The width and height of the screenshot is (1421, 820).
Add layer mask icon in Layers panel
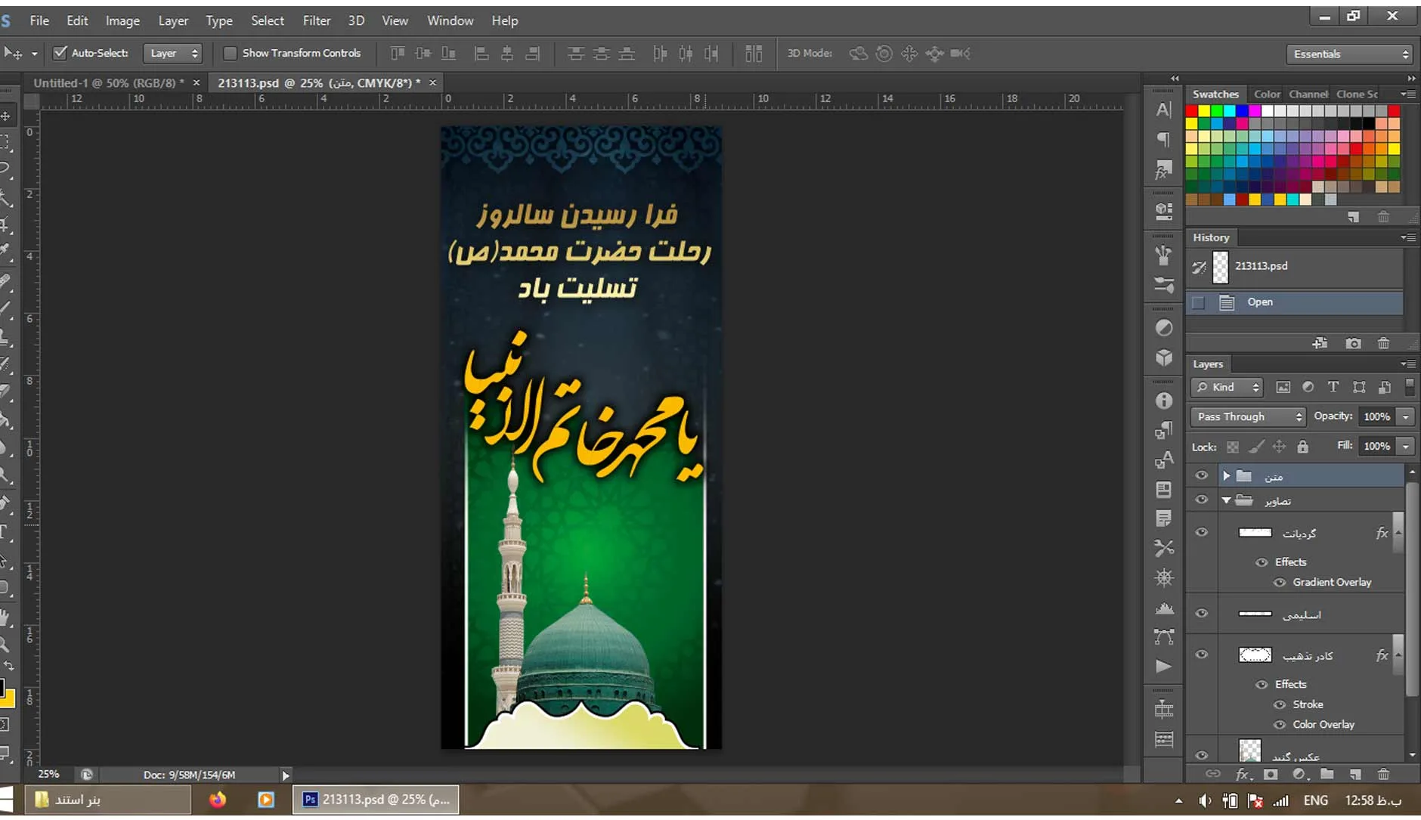(x=1271, y=774)
